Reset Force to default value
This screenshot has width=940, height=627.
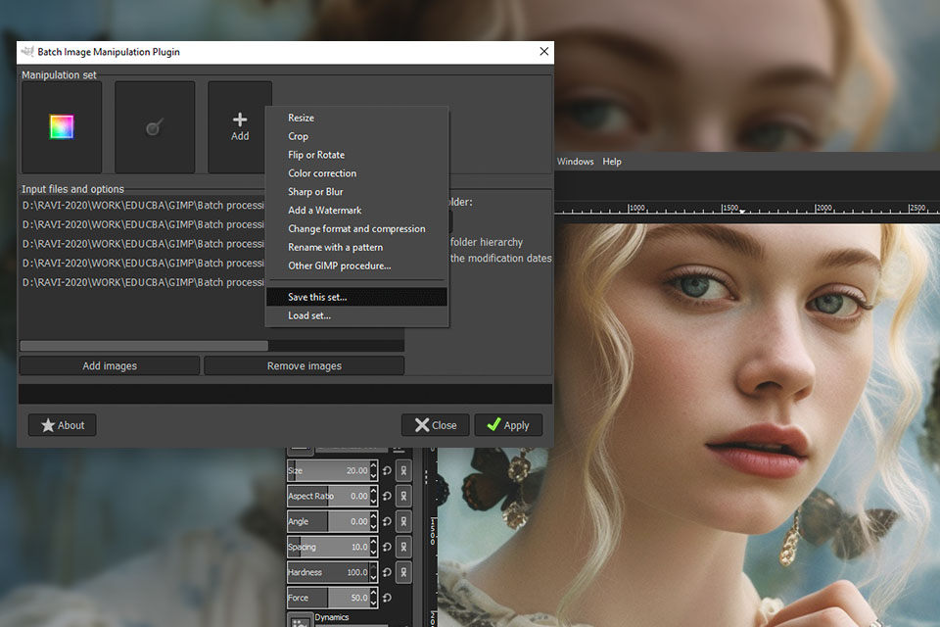pyautogui.click(x=388, y=598)
